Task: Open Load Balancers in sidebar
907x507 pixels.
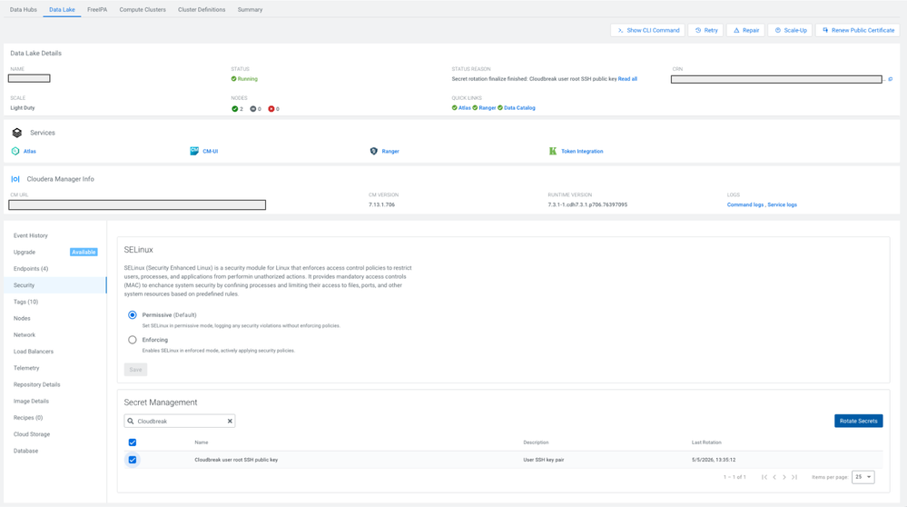Action: coord(55,352)
